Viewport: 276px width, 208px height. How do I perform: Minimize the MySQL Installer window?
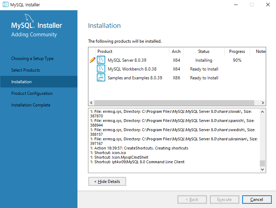236,5
